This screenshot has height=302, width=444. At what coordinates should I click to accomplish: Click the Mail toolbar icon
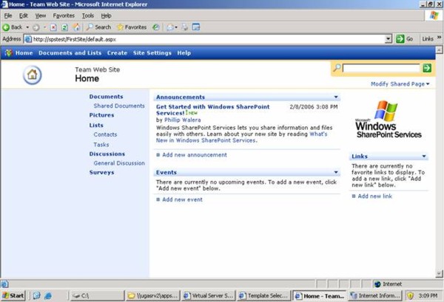(x=170, y=27)
